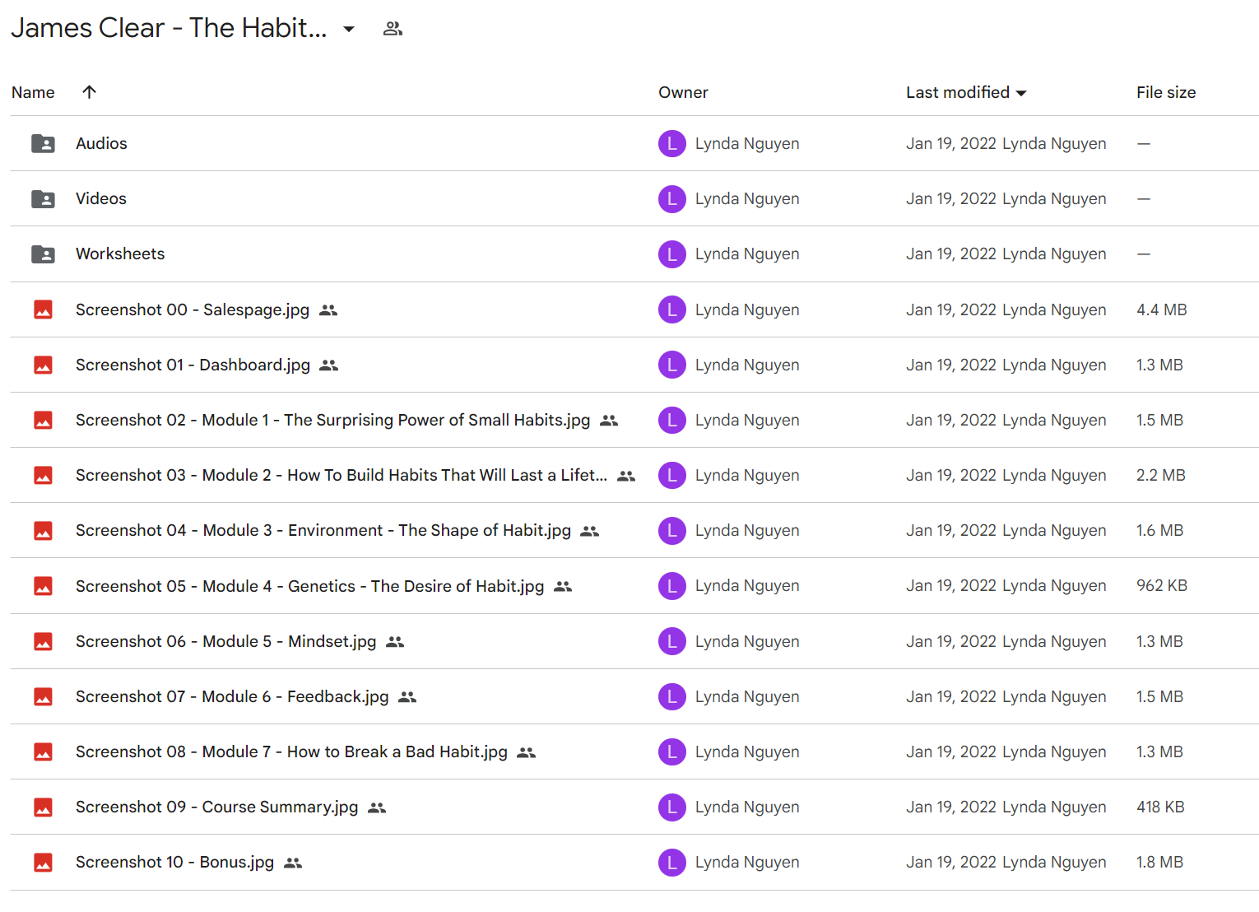Click image icon for Screenshot 01 Dashboard
The width and height of the screenshot is (1259, 912).
(x=43, y=365)
